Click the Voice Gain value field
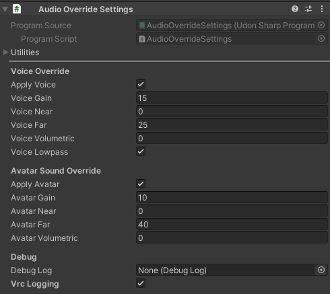 tap(232, 98)
